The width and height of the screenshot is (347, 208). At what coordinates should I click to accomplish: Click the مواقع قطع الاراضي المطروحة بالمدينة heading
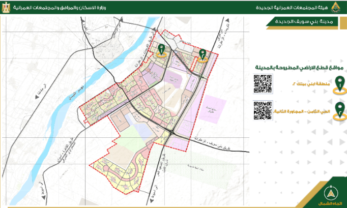click(299, 68)
